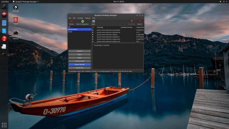229x129 pixels.
Task: Open the Show Applications grid icon
Action: (x=4, y=125)
